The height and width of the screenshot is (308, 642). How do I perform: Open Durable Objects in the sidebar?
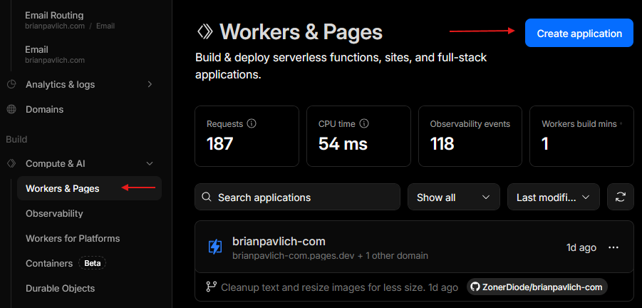tap(60, 288)
